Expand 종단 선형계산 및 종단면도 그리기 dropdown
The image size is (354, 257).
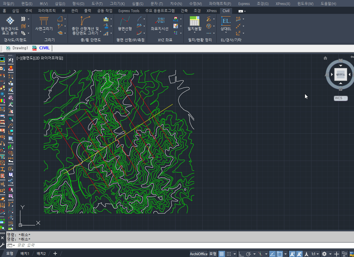(101, 31)
